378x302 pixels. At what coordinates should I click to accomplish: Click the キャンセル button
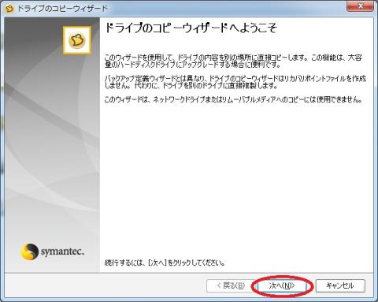[340, 285]
